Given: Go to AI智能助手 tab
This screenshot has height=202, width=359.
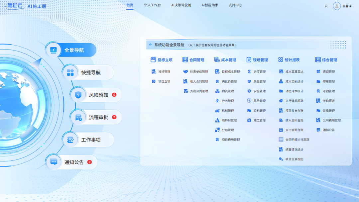Looking at the screenshot, I should tap(210, 5).
